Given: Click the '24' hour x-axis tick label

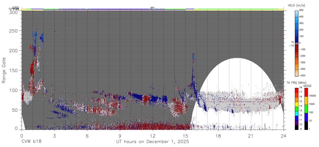Looking at the screenshot, I should (x=283, y=136).
